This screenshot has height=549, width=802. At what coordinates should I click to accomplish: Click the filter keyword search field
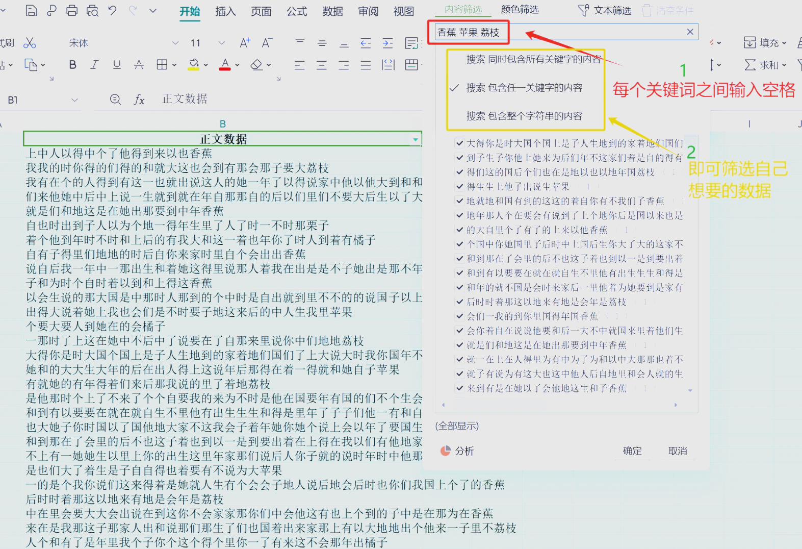565,32
